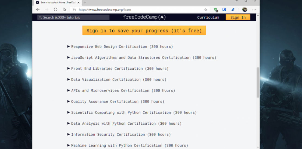Image resolution: width=302 pixels, height=149 pixels.
Task: Open the green shield extension icon
Action: (216, 9)
